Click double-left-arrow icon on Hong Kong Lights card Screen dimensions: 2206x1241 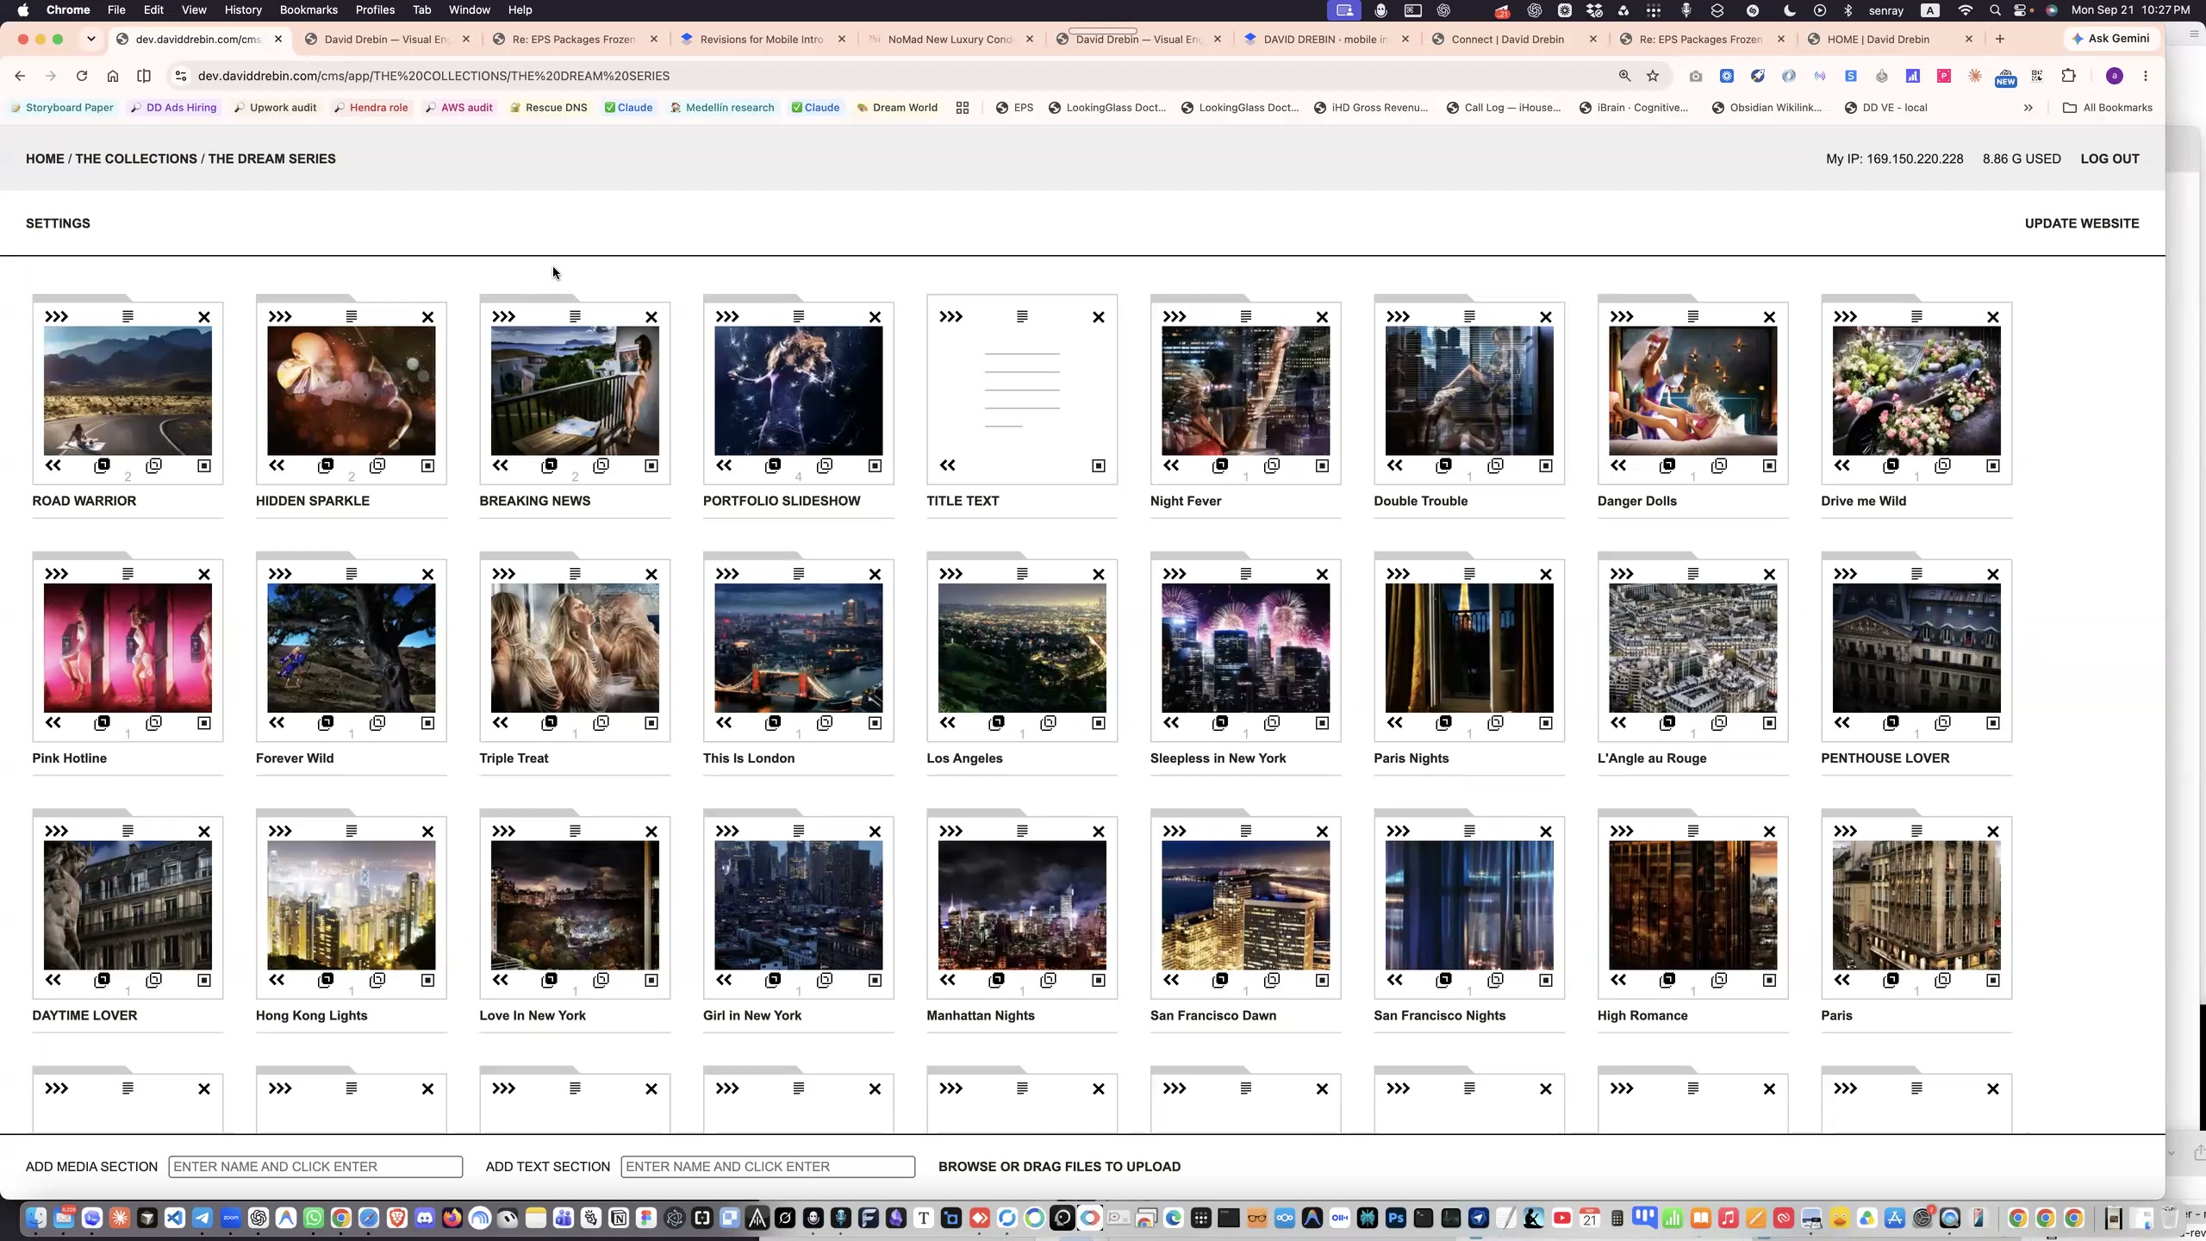277,980
